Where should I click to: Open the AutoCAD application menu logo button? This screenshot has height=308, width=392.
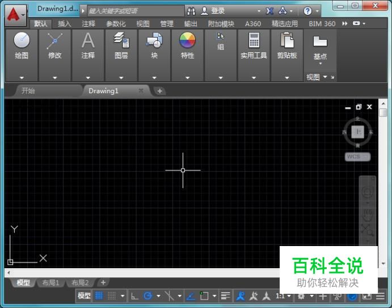pos(15,15)
